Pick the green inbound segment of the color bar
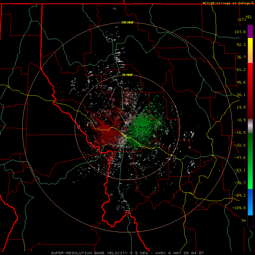Viewport: 255px width, 255px height. pos(250,161)
